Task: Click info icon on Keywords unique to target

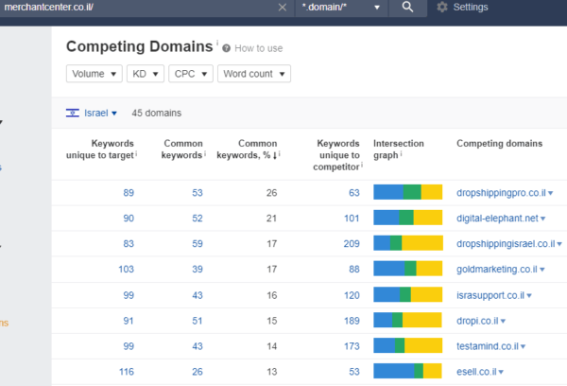Action: click(136, 153)
